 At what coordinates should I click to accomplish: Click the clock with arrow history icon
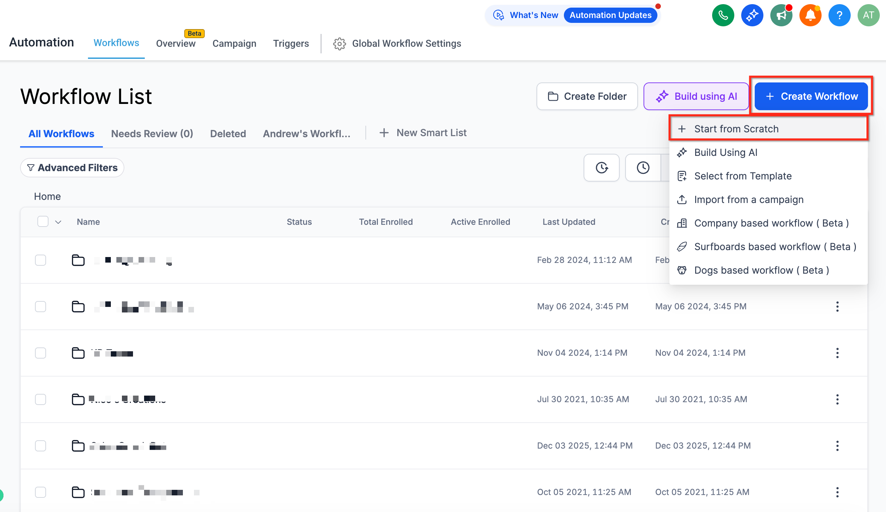(601, 168)
